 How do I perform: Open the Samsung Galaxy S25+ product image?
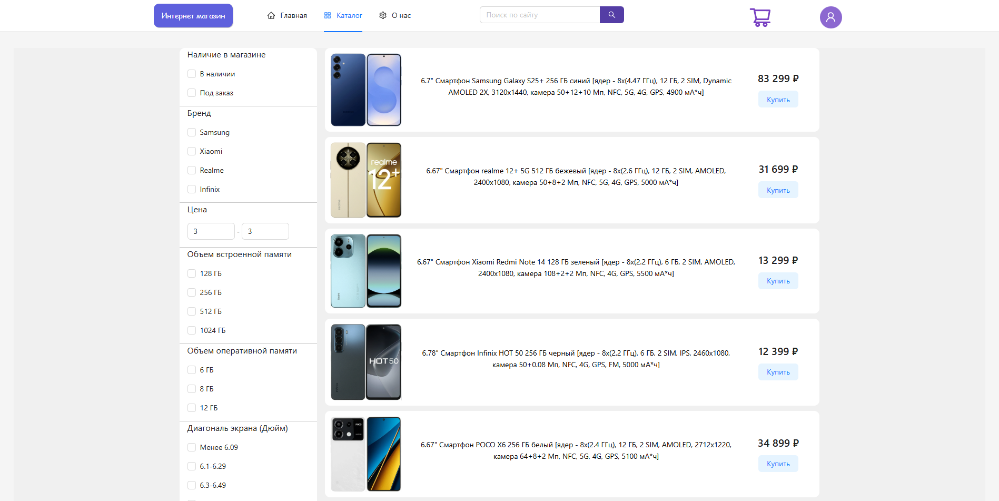366,90
